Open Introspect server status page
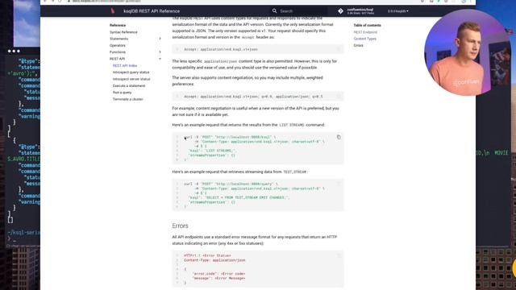 [x=131, y=79]
